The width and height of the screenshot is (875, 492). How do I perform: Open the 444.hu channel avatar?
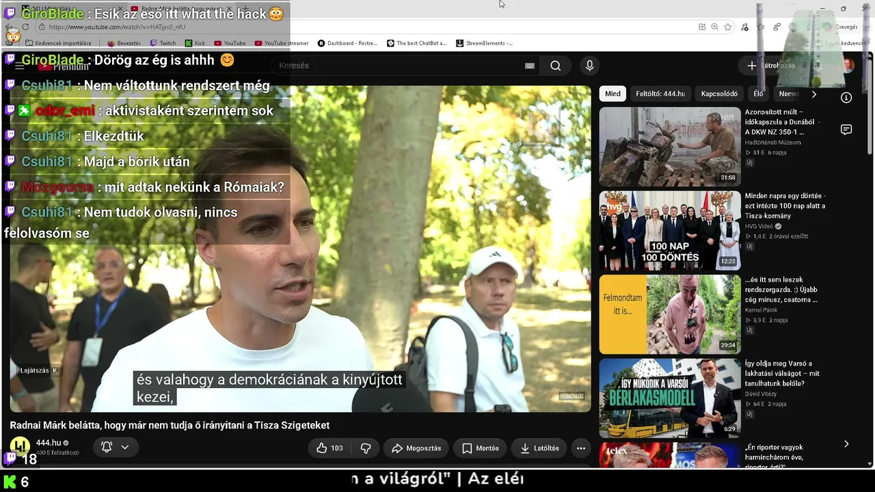tap(20, 446)
